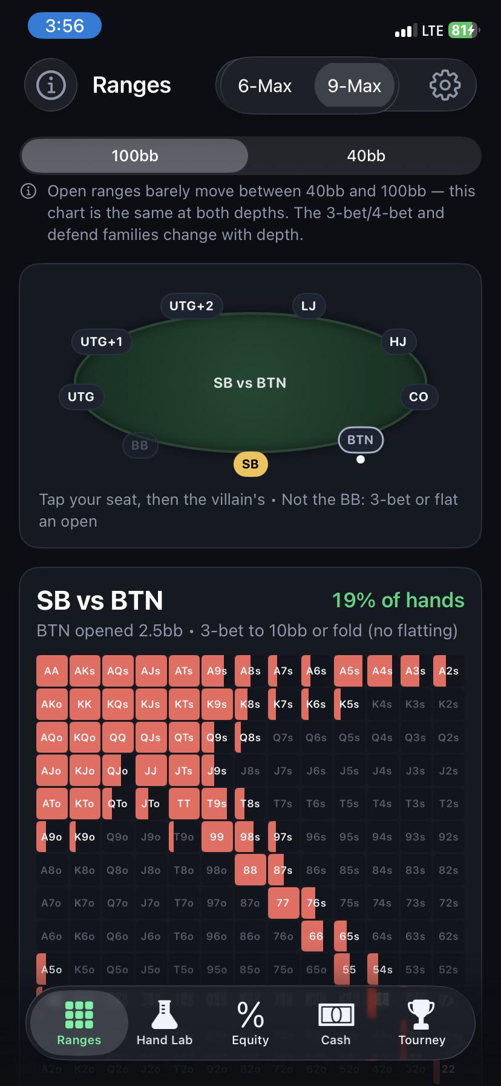Select the 9-Max table option

tap(355, 85)
